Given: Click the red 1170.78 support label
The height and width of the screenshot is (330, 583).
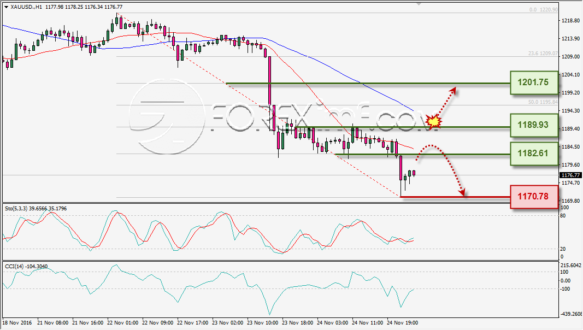Looking at the screenshot, I should click(x=534, y=197).
